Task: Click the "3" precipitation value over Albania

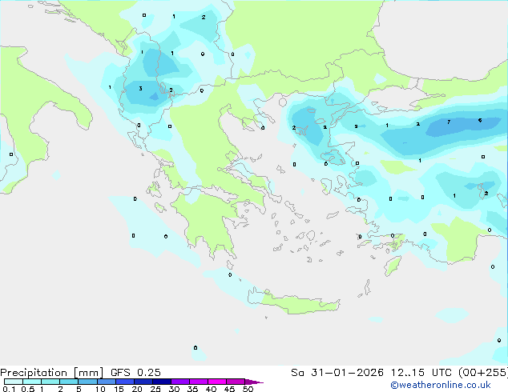Action: click(140, 88)
